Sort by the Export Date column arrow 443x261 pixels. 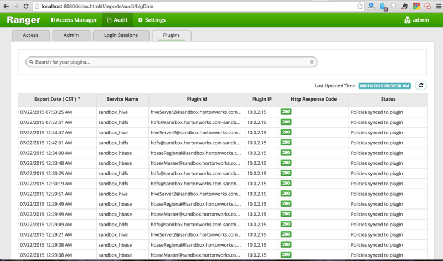pyautogui.click(x=79, y=99)
